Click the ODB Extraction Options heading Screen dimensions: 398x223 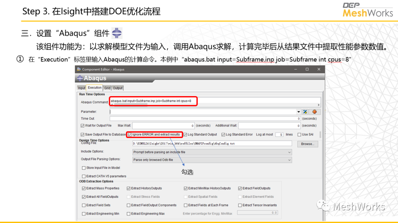point(96,181)
